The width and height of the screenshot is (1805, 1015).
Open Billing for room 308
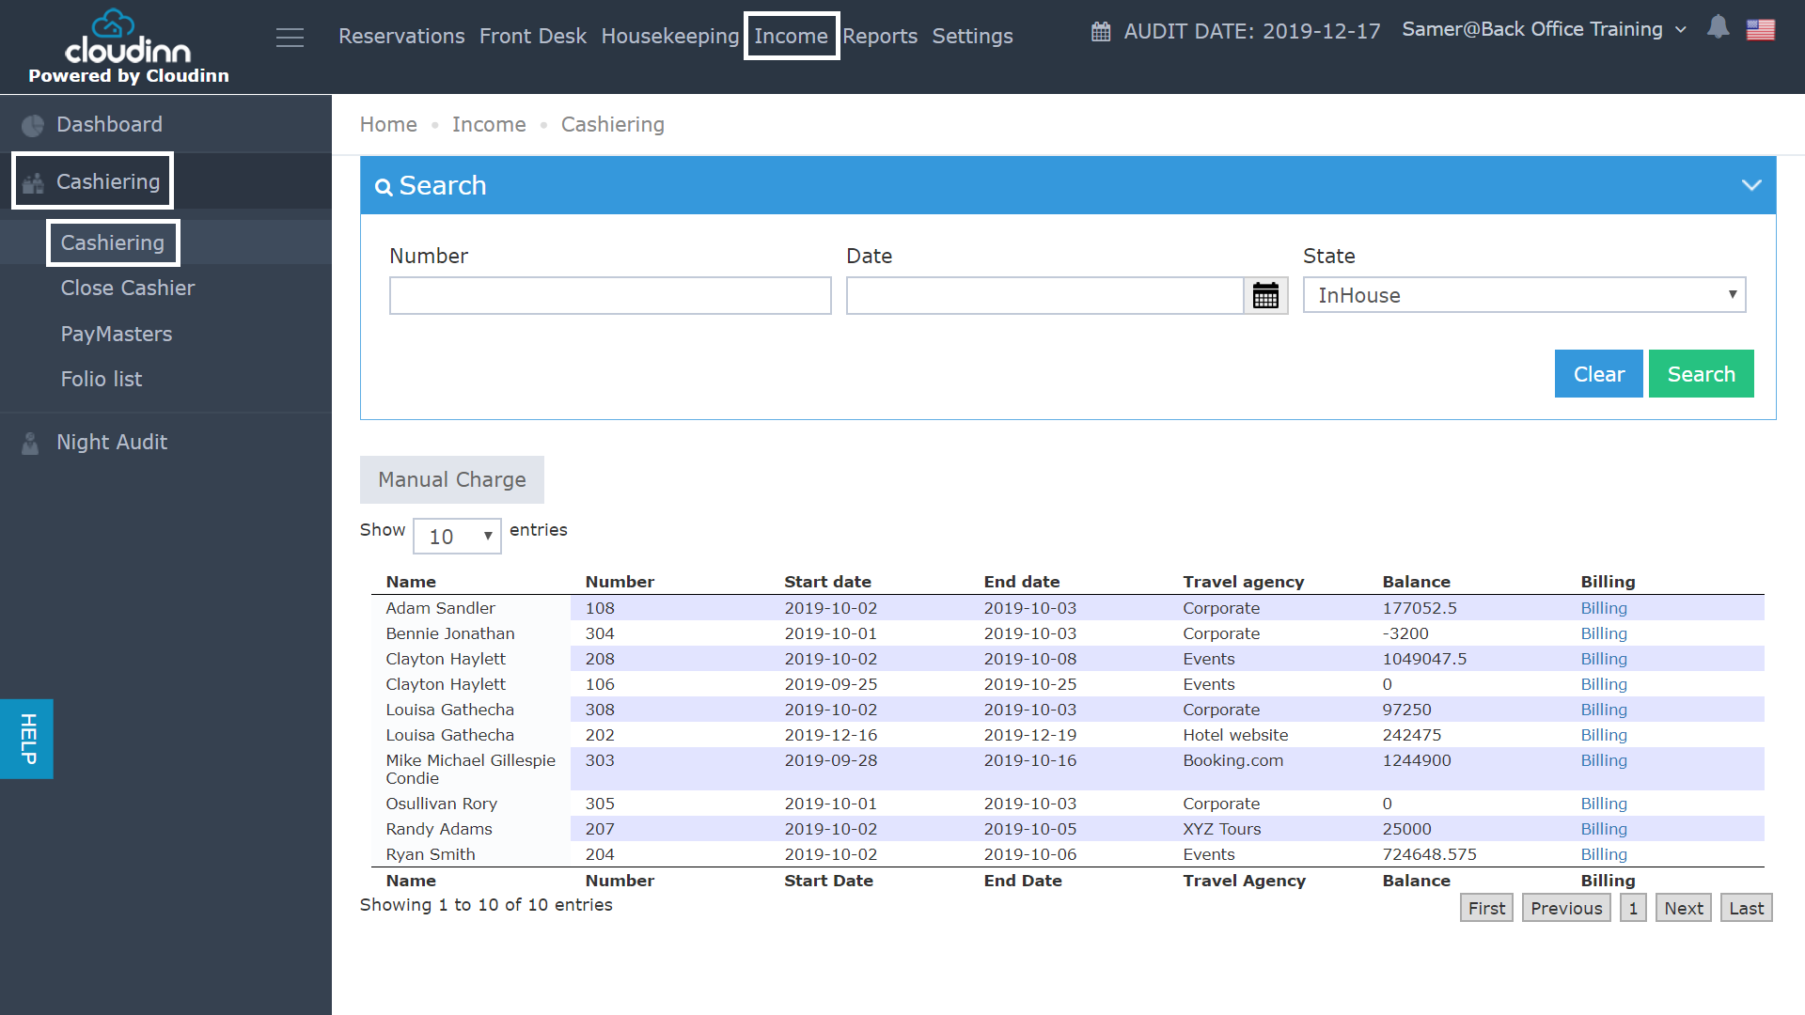(x=1603, y=710)
